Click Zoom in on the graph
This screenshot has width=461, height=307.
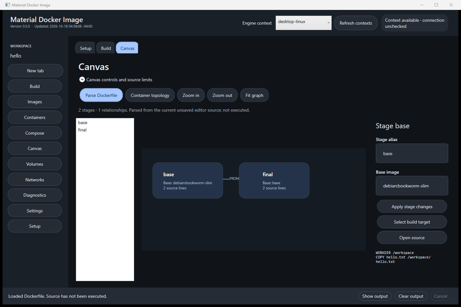tap(191, 95)
